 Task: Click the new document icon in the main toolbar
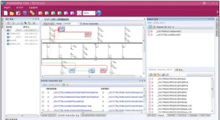point(6,13)
